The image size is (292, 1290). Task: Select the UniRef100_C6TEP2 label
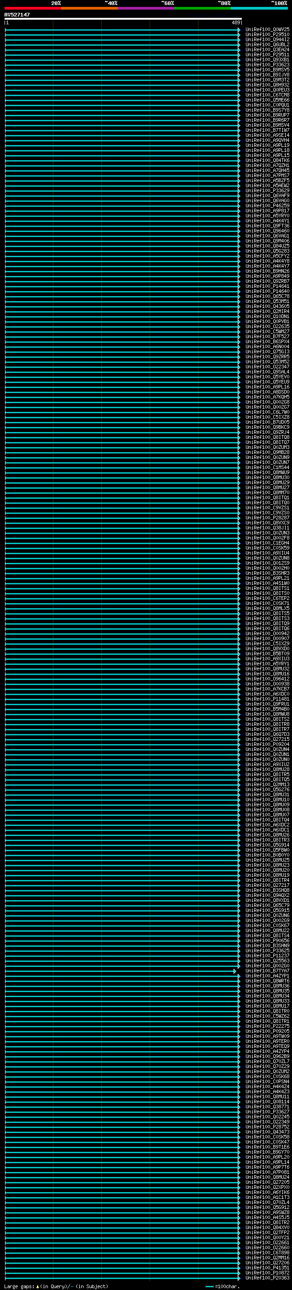267,599
